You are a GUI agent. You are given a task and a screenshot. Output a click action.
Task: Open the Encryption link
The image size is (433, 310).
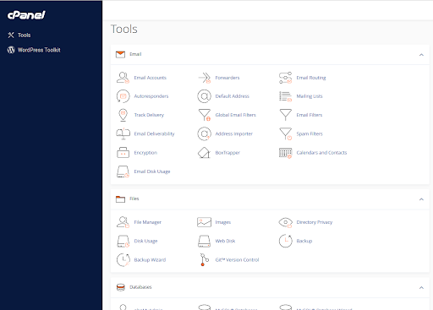tap(145, 153)
